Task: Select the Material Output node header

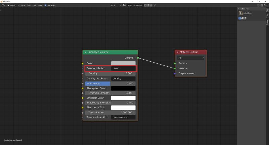Action: 191,52
